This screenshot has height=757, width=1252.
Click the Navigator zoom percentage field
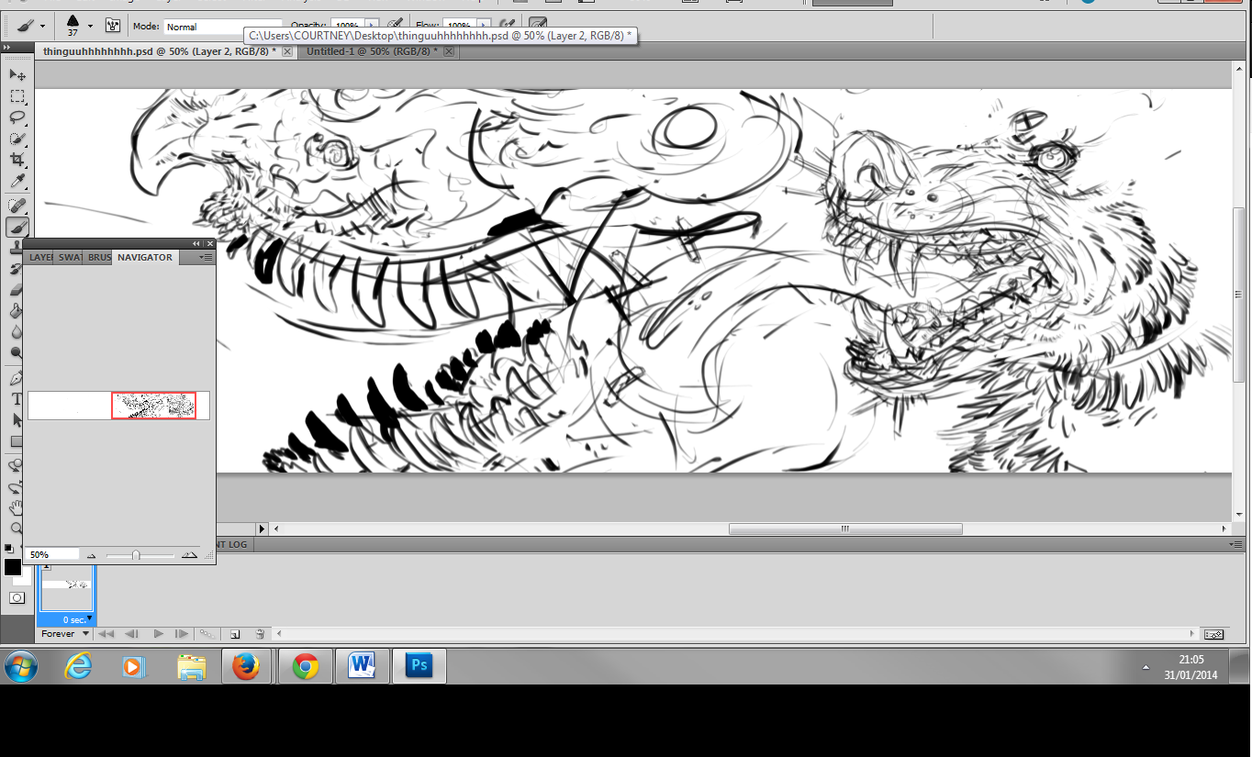coord(50,555)
